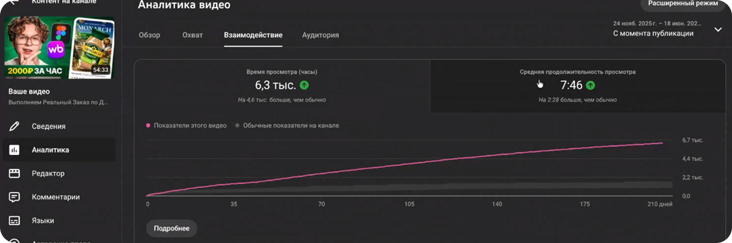Select the Взаимодействие tab
The width and height of the screenshot is (732, 243).
point(253,35)
